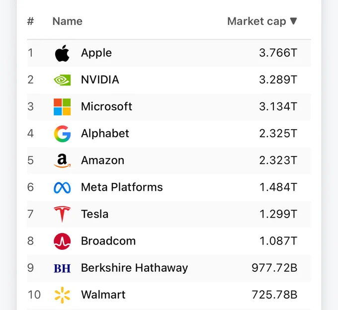Sort by the Market cap column header

pos(257,21)
